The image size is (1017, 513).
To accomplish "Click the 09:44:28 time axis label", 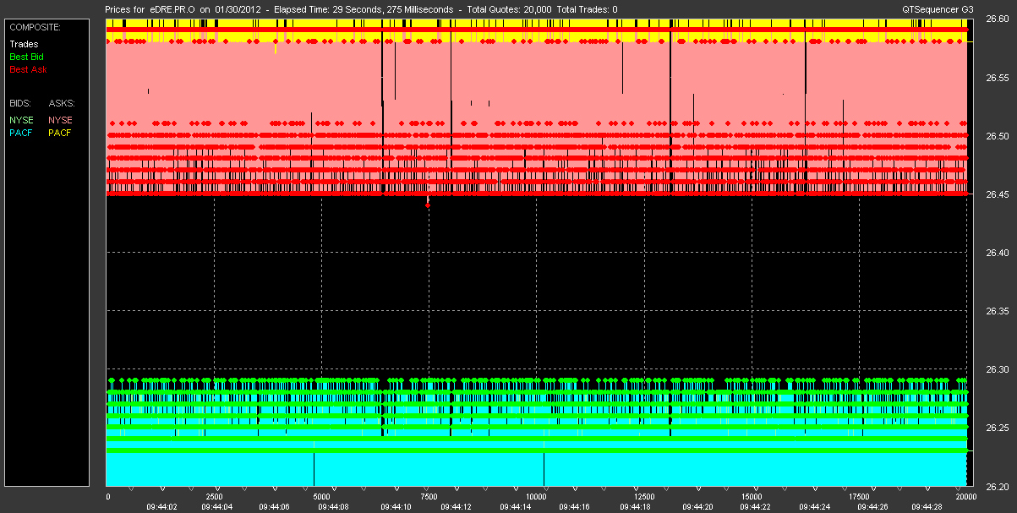I will pyautogui.click(x=927, y=507).
